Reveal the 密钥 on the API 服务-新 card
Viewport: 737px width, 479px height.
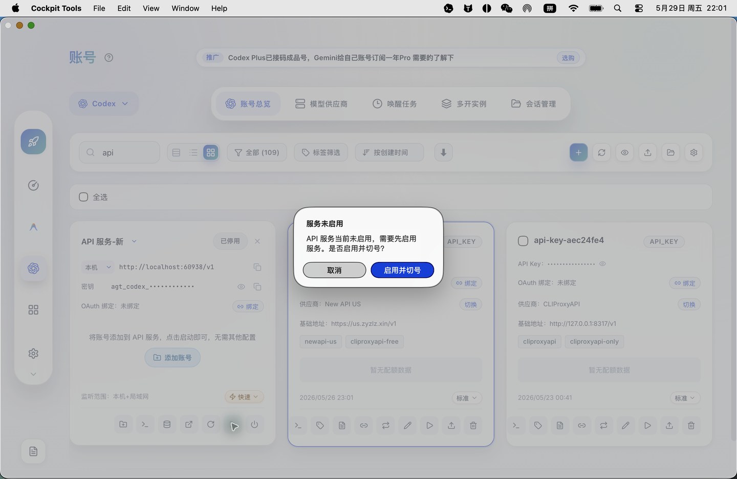[241, 287]
